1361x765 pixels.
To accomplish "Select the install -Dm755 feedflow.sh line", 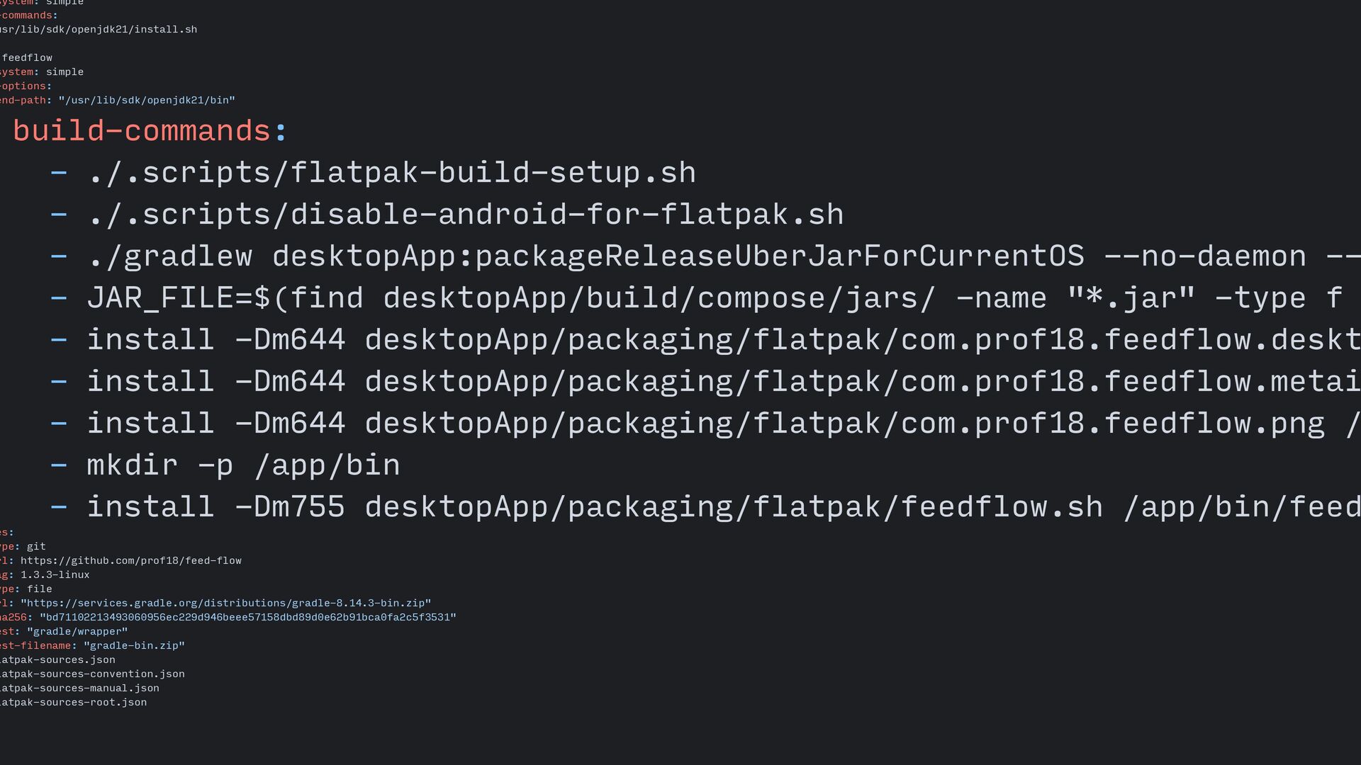I will click(724, 507).
